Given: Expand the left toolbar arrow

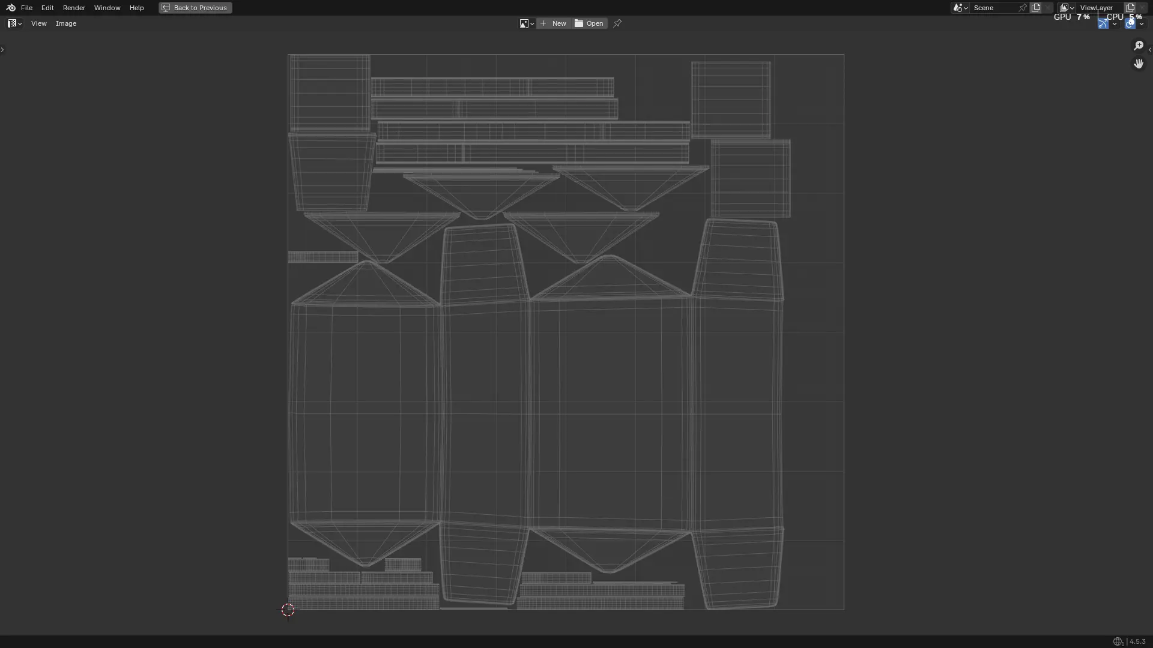Looking at the screenshot, I should 2,50.
